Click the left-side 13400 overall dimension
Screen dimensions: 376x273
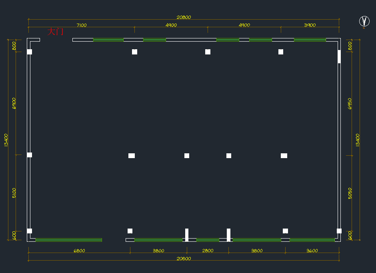click(x=6, y=140)
